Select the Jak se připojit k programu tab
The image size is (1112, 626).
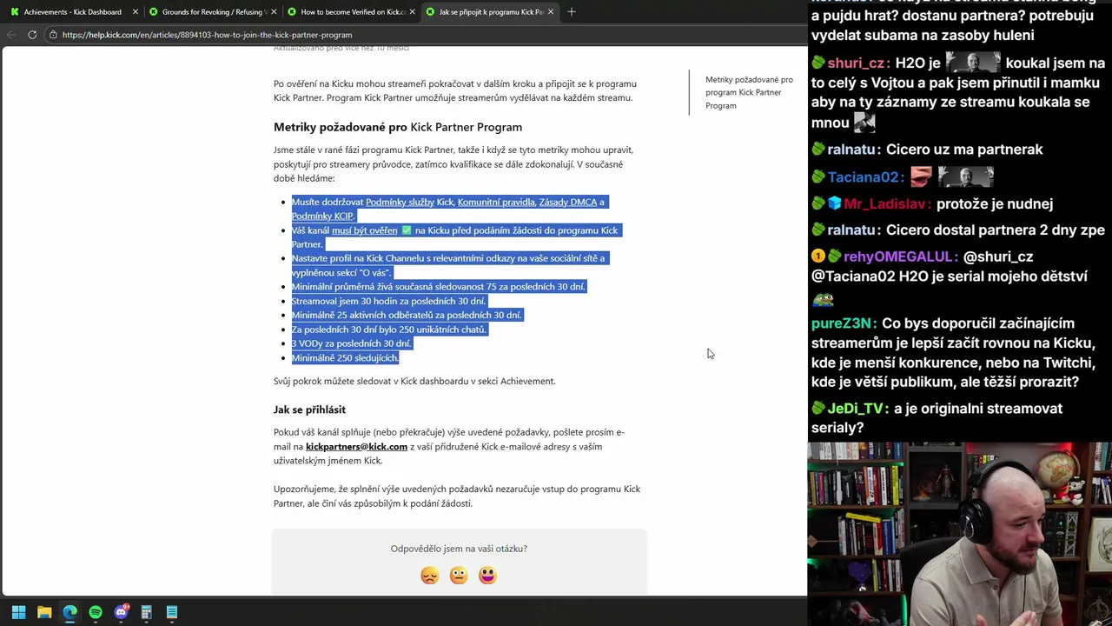489,12
